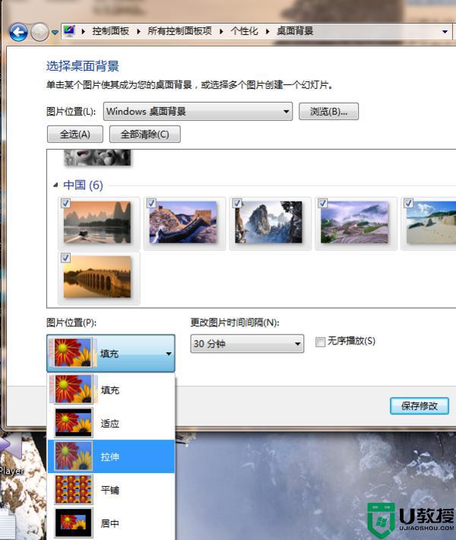Click the 全部清除(C) button
The image size is (456, 540).
(x=145, y=134)
